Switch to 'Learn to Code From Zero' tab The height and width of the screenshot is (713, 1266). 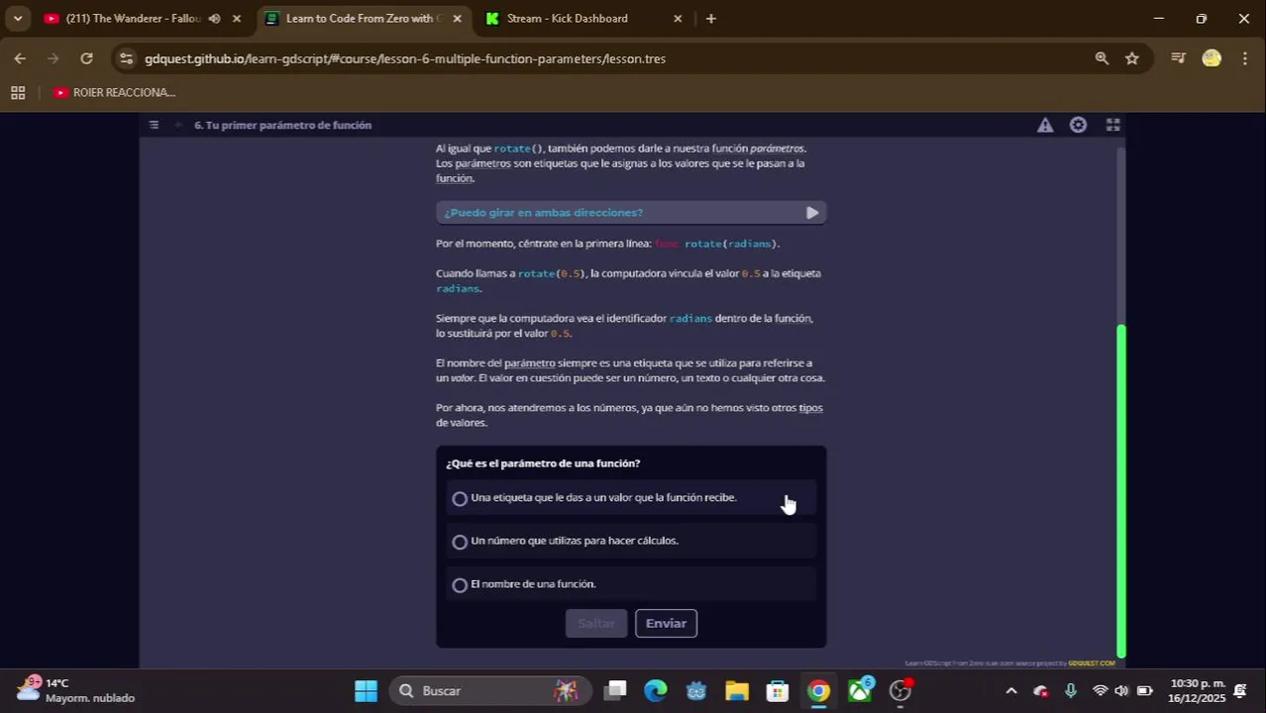tap(362, 18)
